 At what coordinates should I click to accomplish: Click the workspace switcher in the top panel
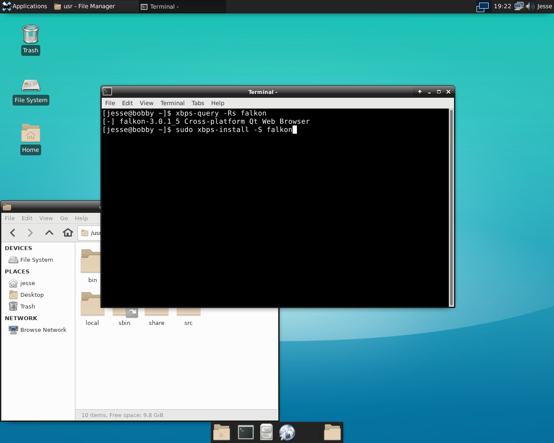483,6
